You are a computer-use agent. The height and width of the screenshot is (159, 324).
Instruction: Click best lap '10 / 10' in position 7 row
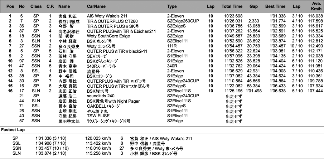[296, 46]
